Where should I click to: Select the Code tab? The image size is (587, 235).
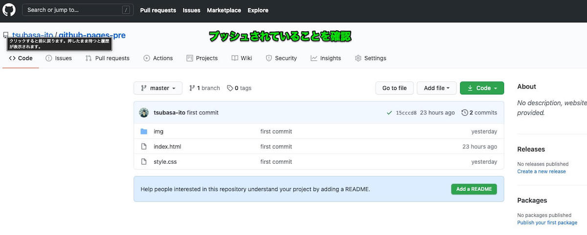coord(21,58)
